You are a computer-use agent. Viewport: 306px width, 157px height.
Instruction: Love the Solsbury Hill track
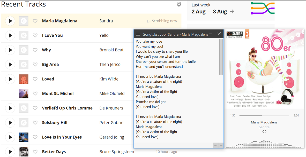[x=35, y=122]
